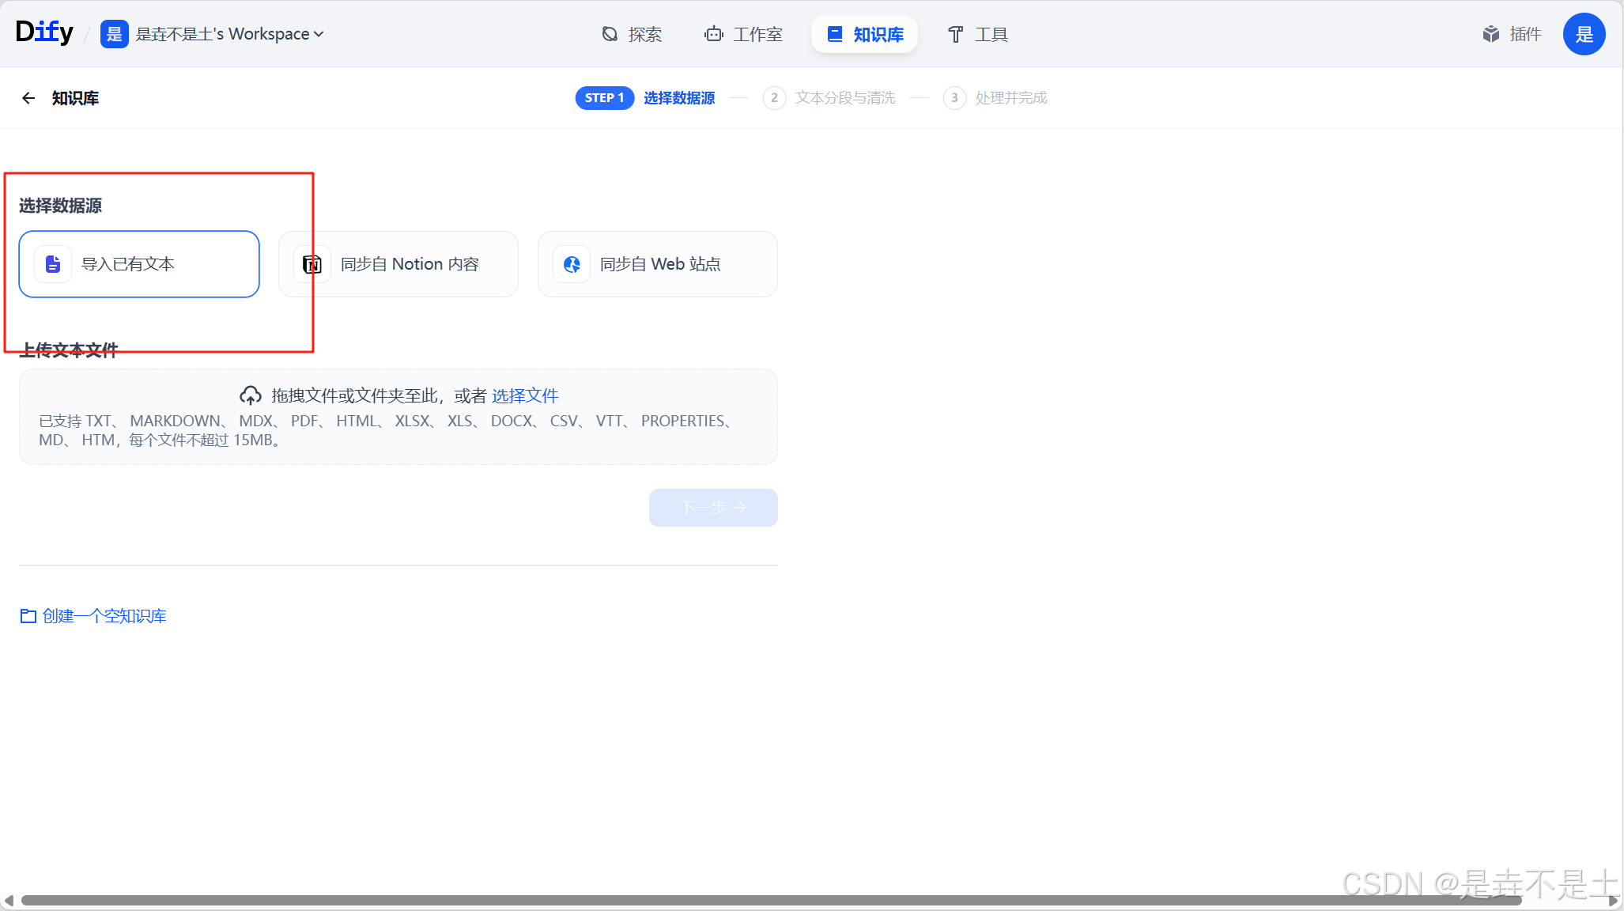Click the Dify logo
Viewport: 1624px width, 911px height.
44,32
